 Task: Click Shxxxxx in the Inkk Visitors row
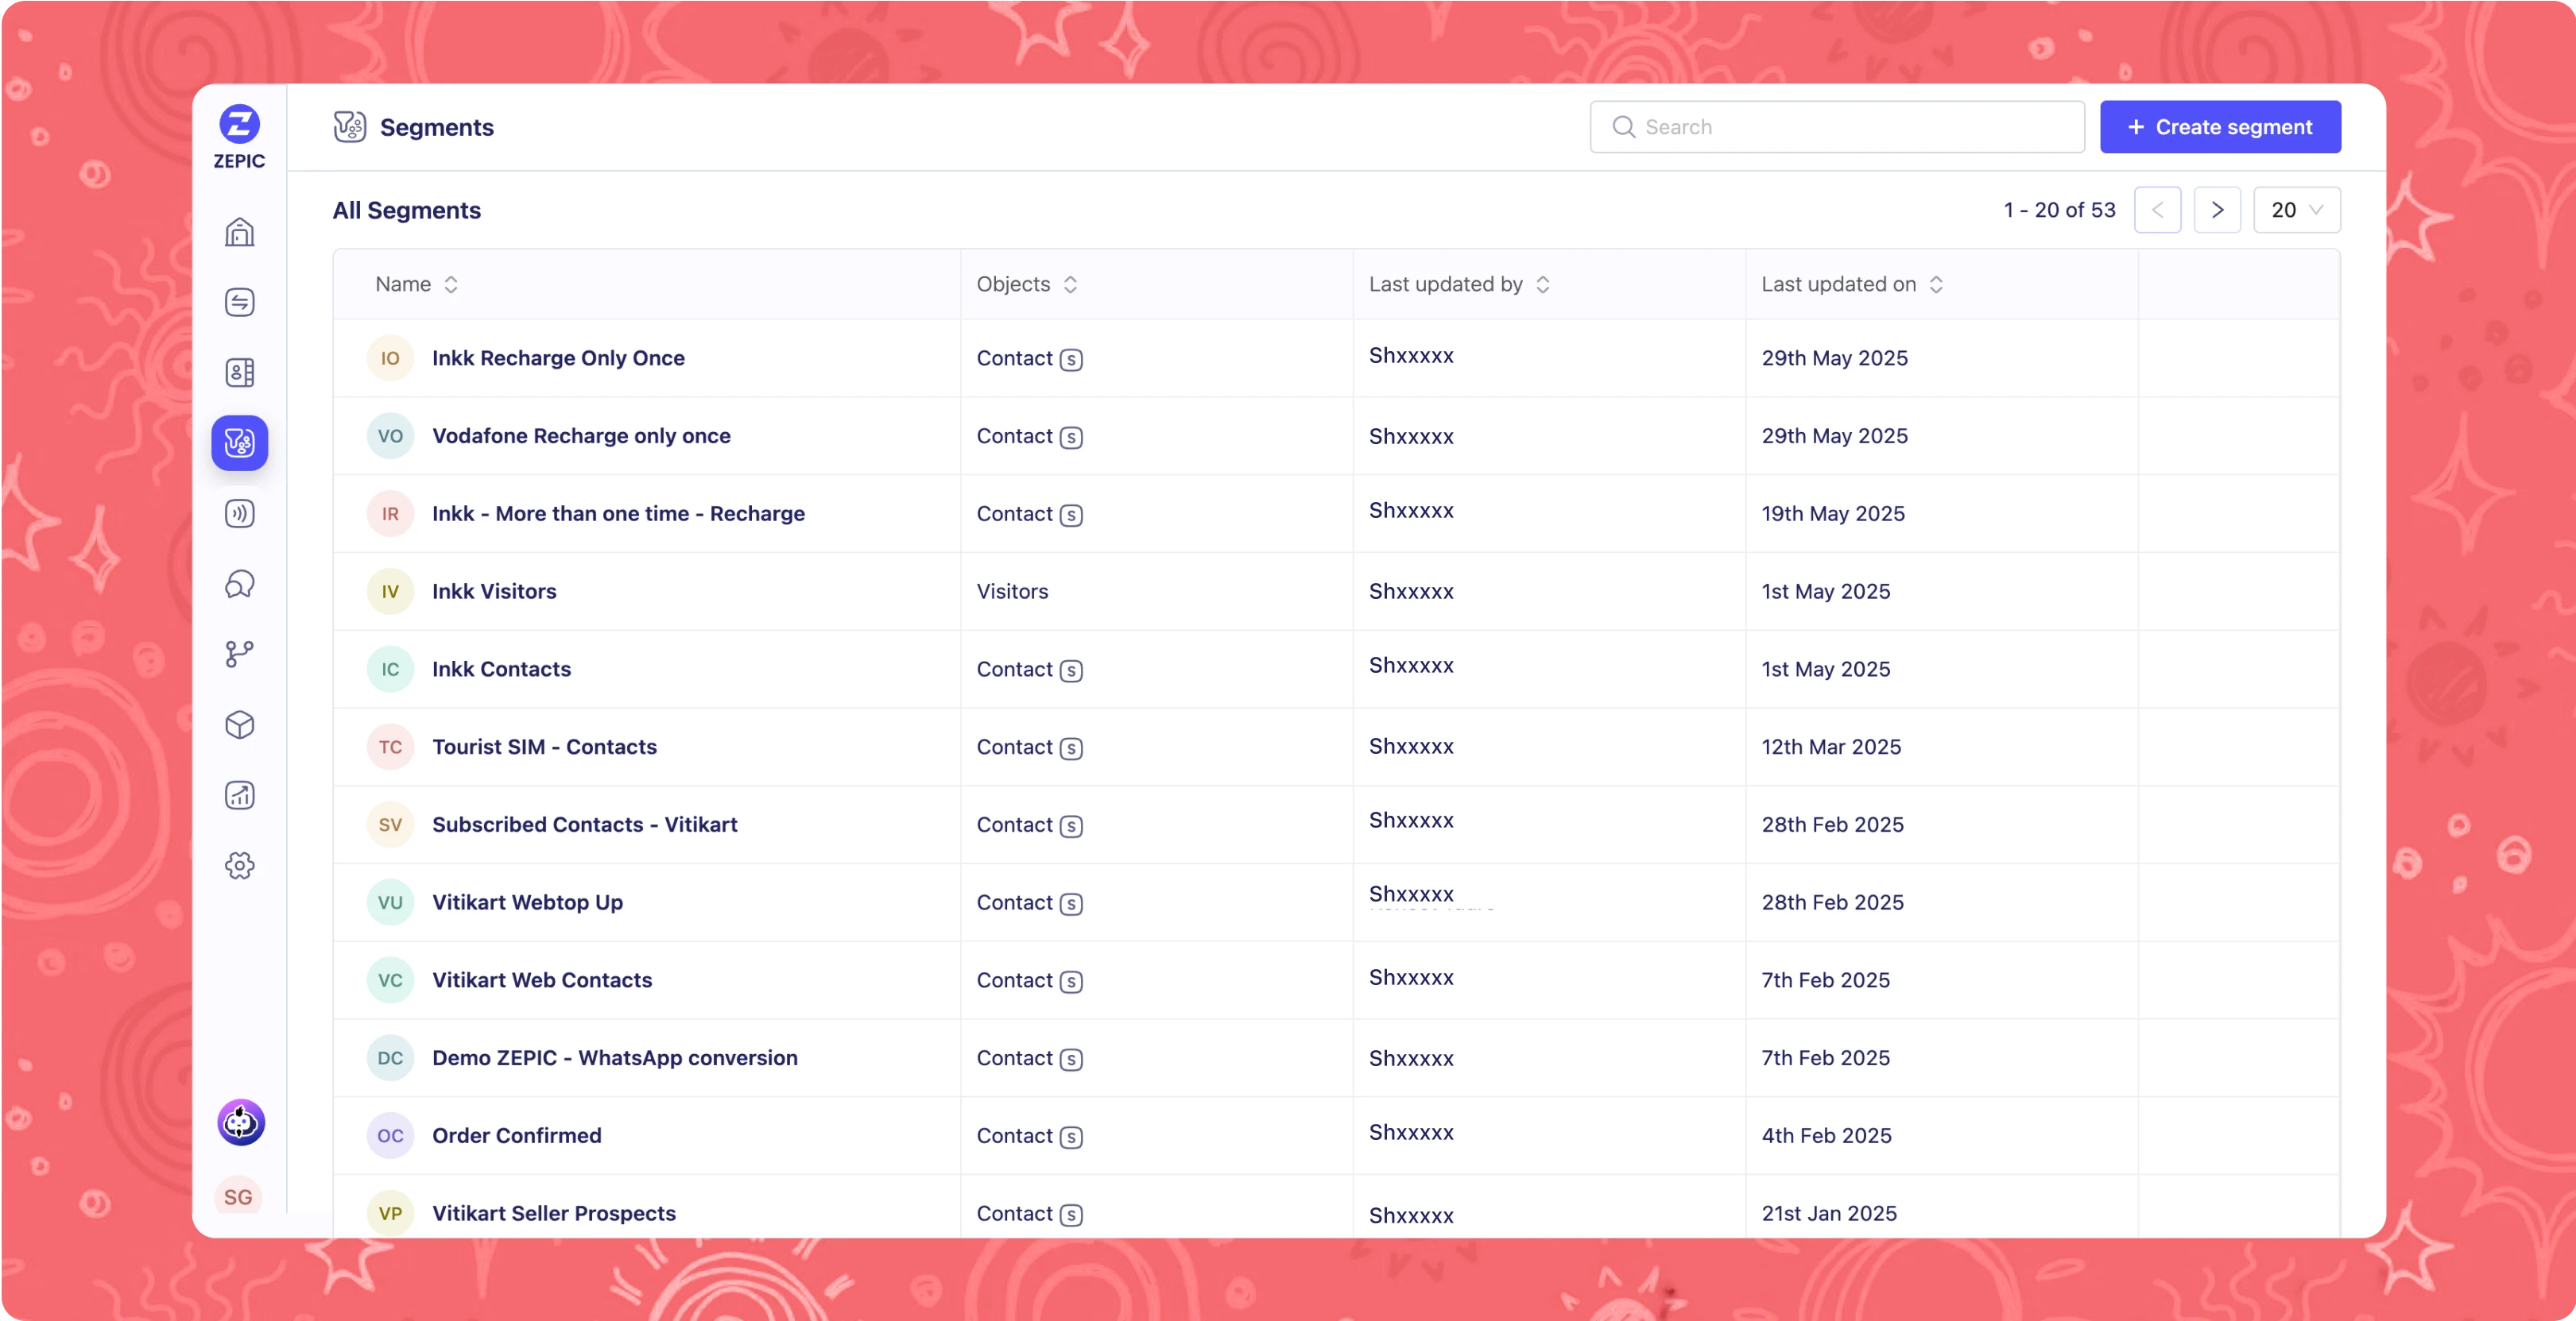point(1410,592)
